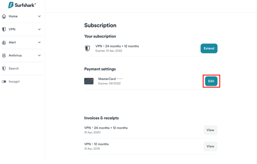This screenshot has height=164, width=257.
Task: Expand the Alert menu chevron
Action: 39,42
